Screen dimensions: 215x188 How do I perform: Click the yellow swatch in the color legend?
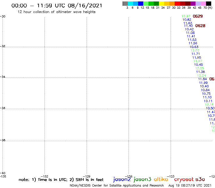tap(162, 3)
